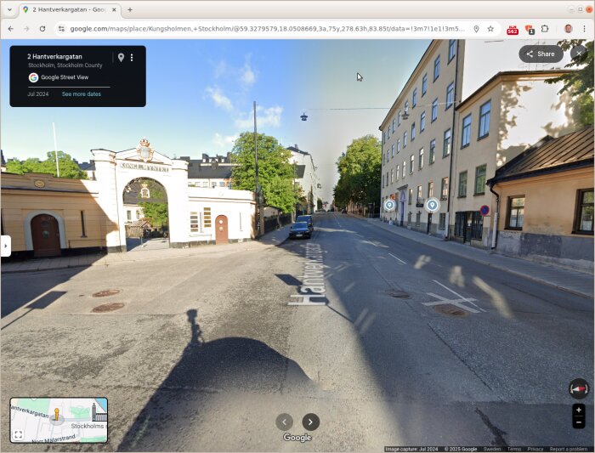Zoom in with the plus button

[x=579, y=411]
